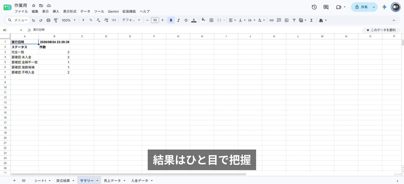The height and width of the screenshot is (184, 404).
Task: Increase decimal places
Action: click(x=106, y=20)
